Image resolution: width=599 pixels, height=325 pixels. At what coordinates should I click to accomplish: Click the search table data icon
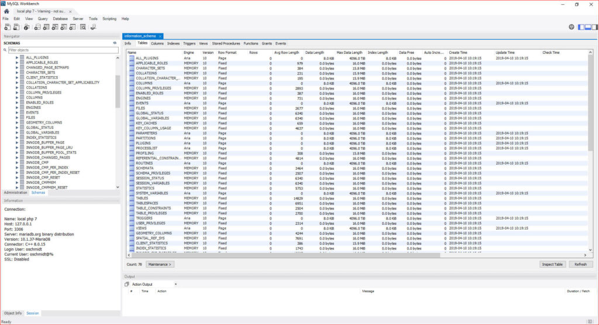point(83,27)
